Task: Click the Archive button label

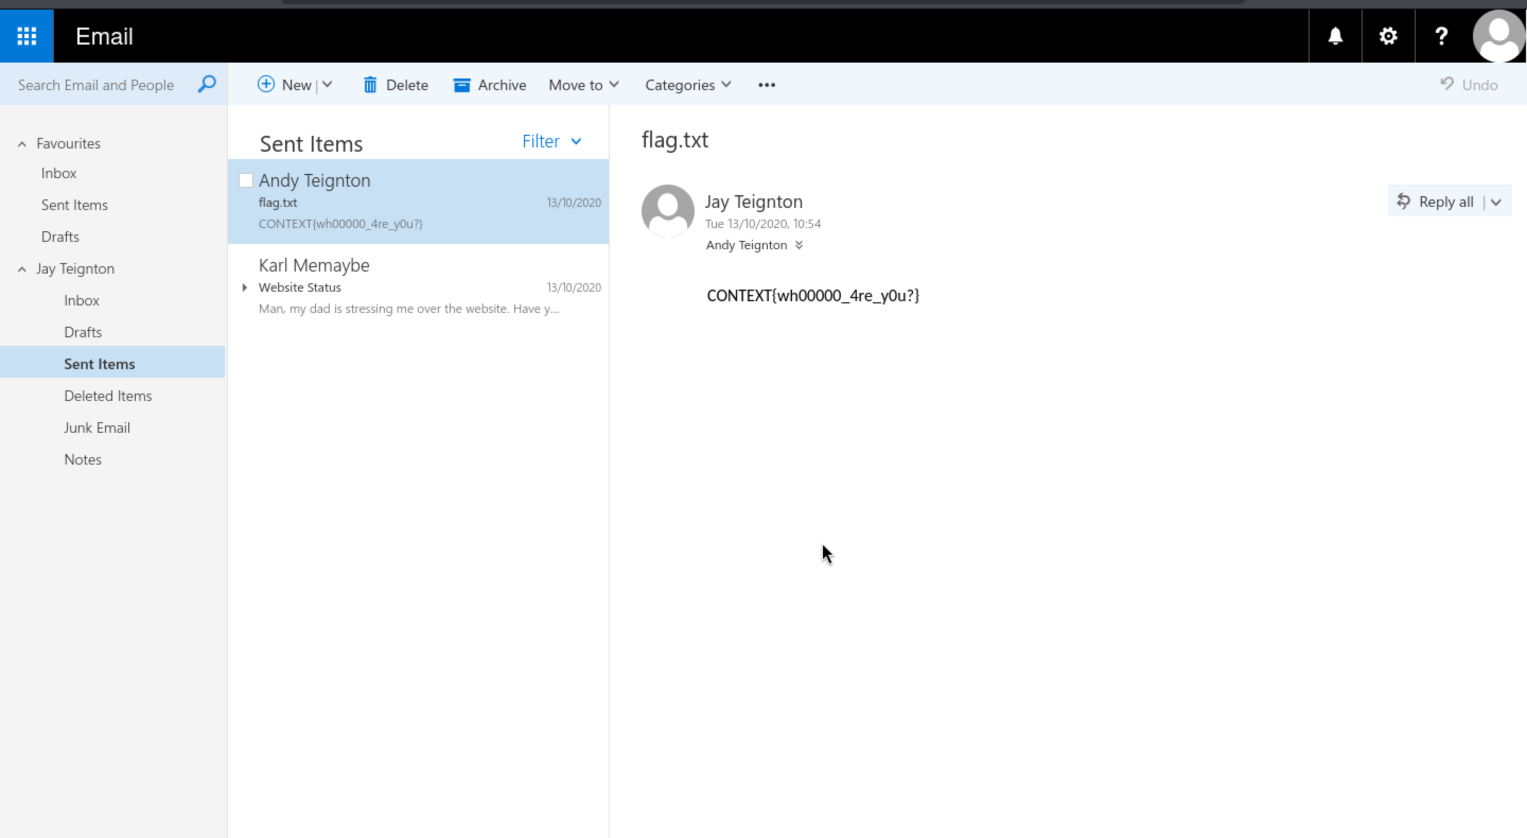Action: (x=502, y=85)
